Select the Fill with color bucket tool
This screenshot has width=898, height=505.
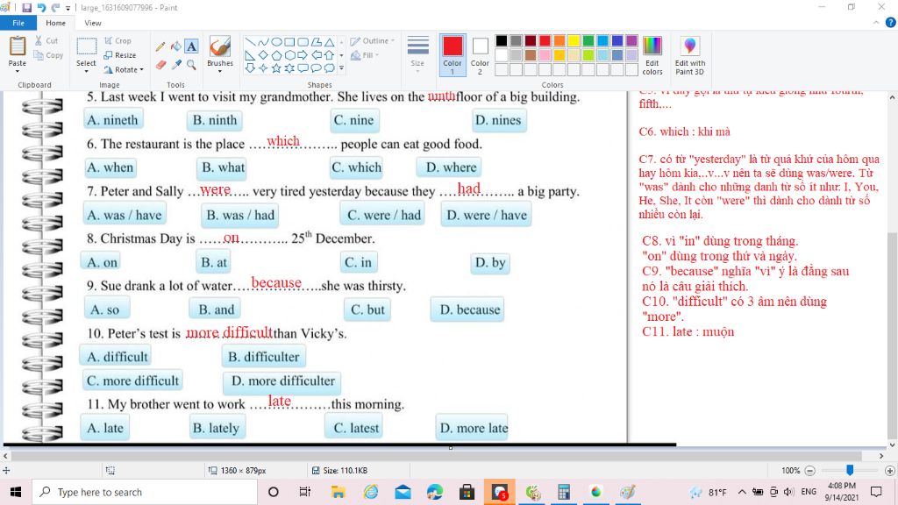pyautogui.click(x=176, y=46)
